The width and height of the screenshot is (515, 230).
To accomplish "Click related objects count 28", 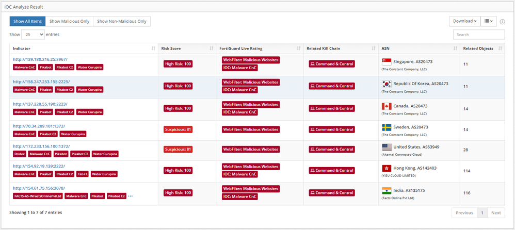I will click(x=466, y=150).
